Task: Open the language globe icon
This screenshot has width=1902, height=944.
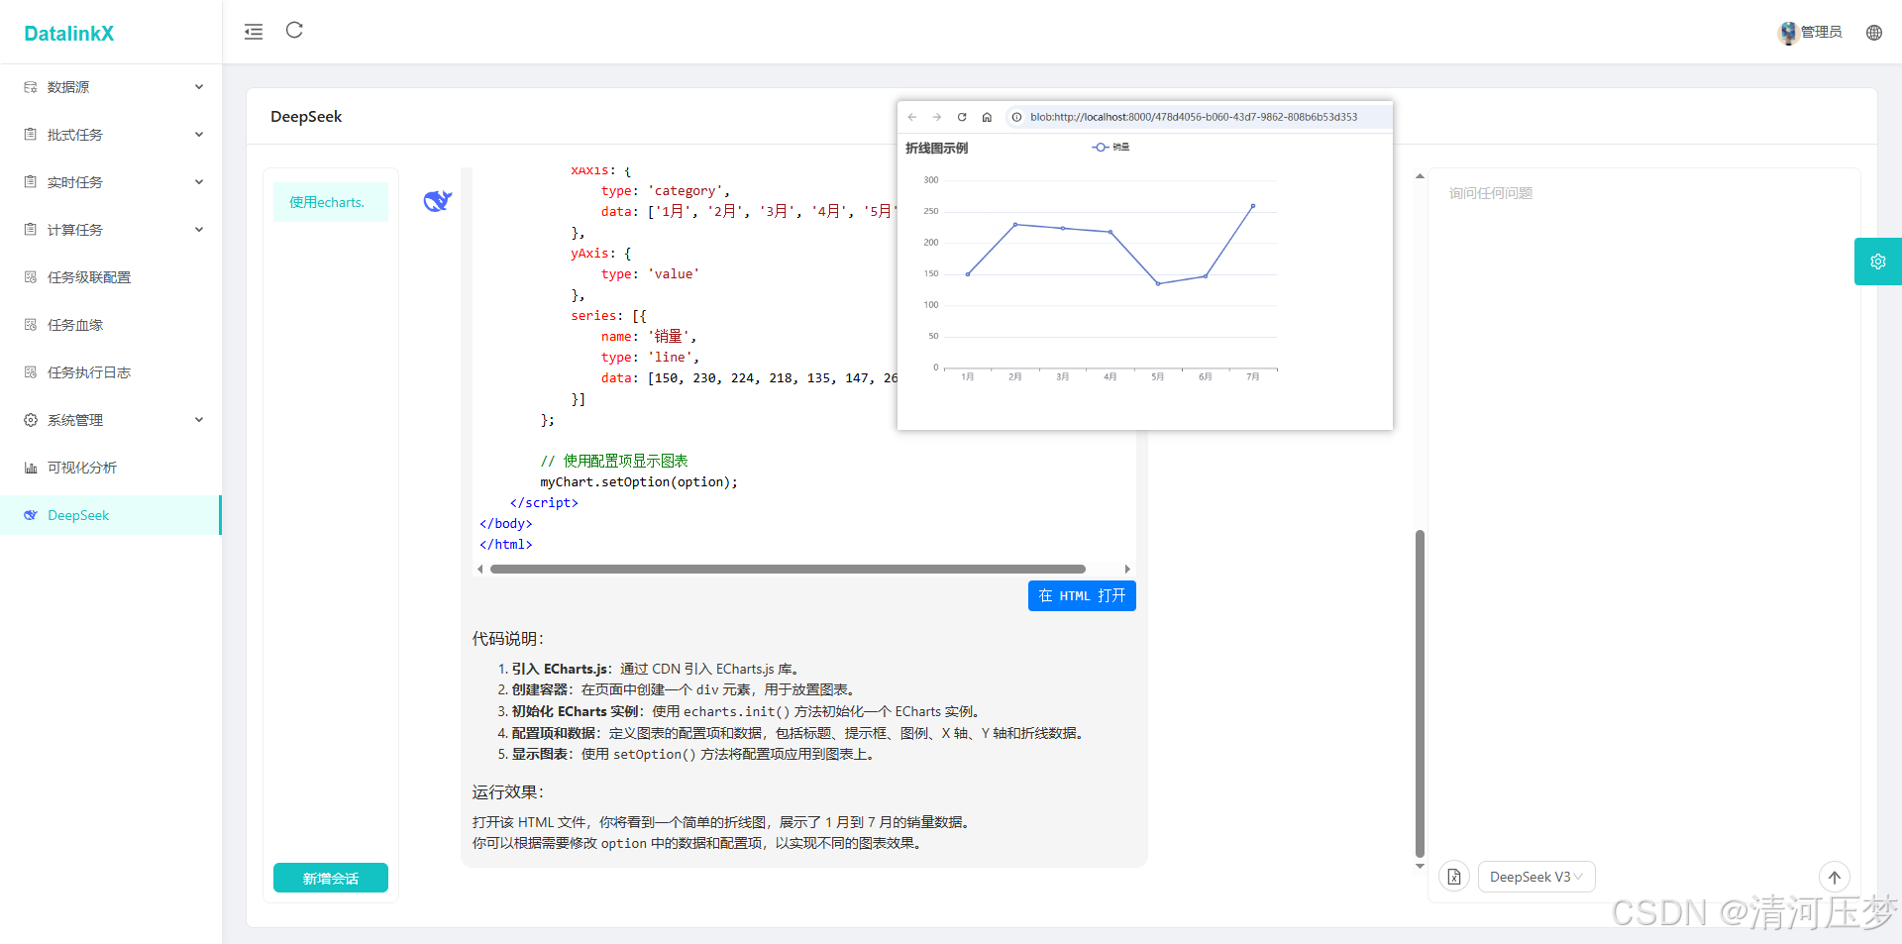Action: [x=1874, y=33]
